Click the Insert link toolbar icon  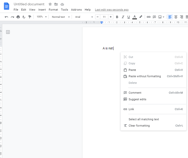point(149,17)
